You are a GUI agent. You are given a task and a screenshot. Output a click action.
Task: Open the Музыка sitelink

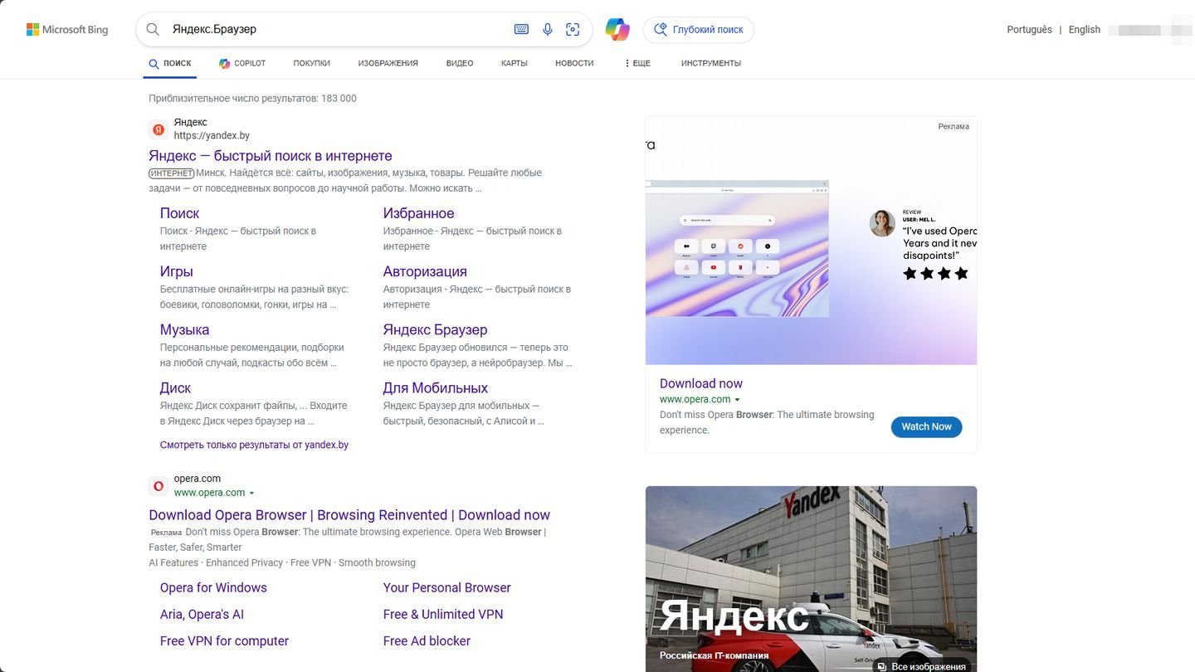tap(184, 329)
